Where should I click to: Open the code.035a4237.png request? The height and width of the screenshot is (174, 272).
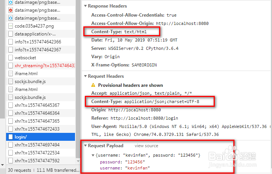pos(41,26)
